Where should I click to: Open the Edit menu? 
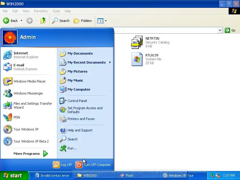click(15, 11)
